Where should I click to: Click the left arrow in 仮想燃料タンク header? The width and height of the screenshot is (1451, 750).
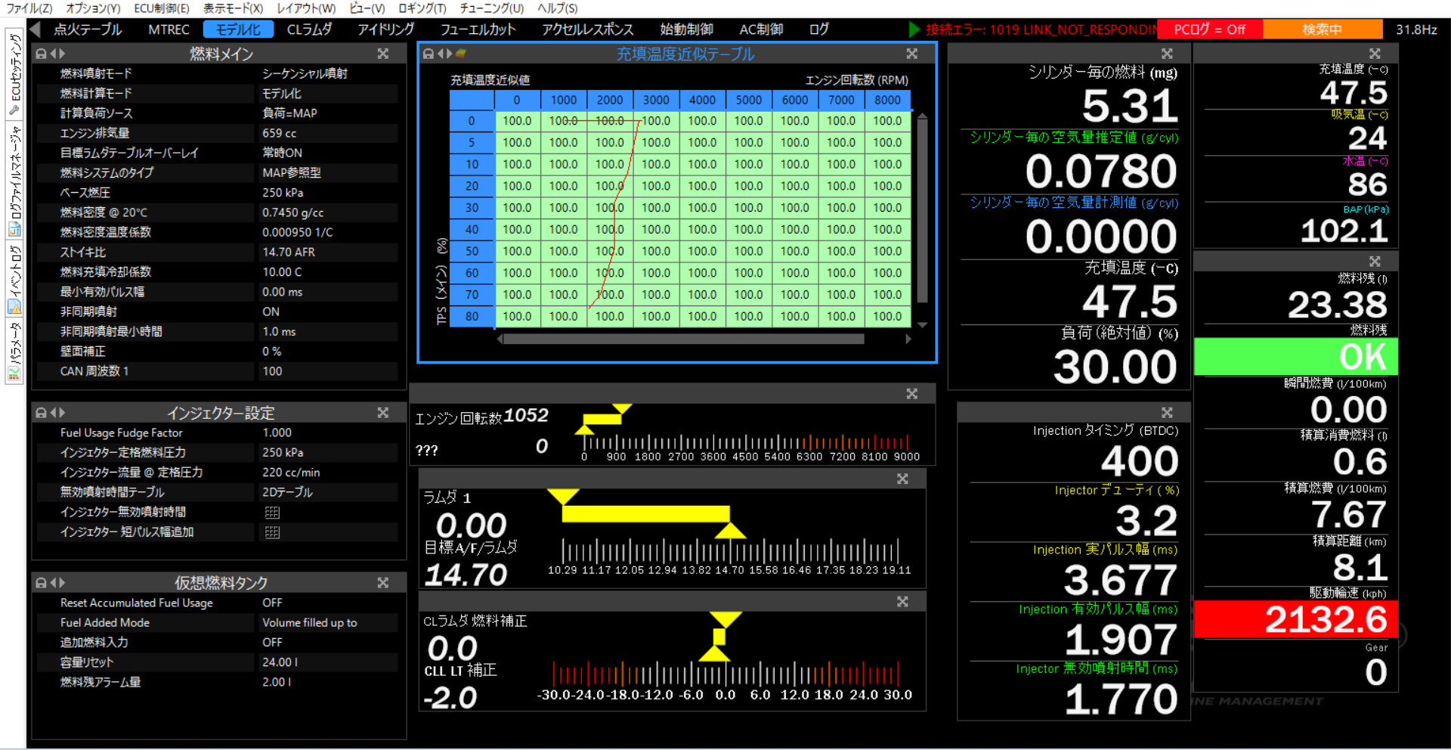[53, 583]
